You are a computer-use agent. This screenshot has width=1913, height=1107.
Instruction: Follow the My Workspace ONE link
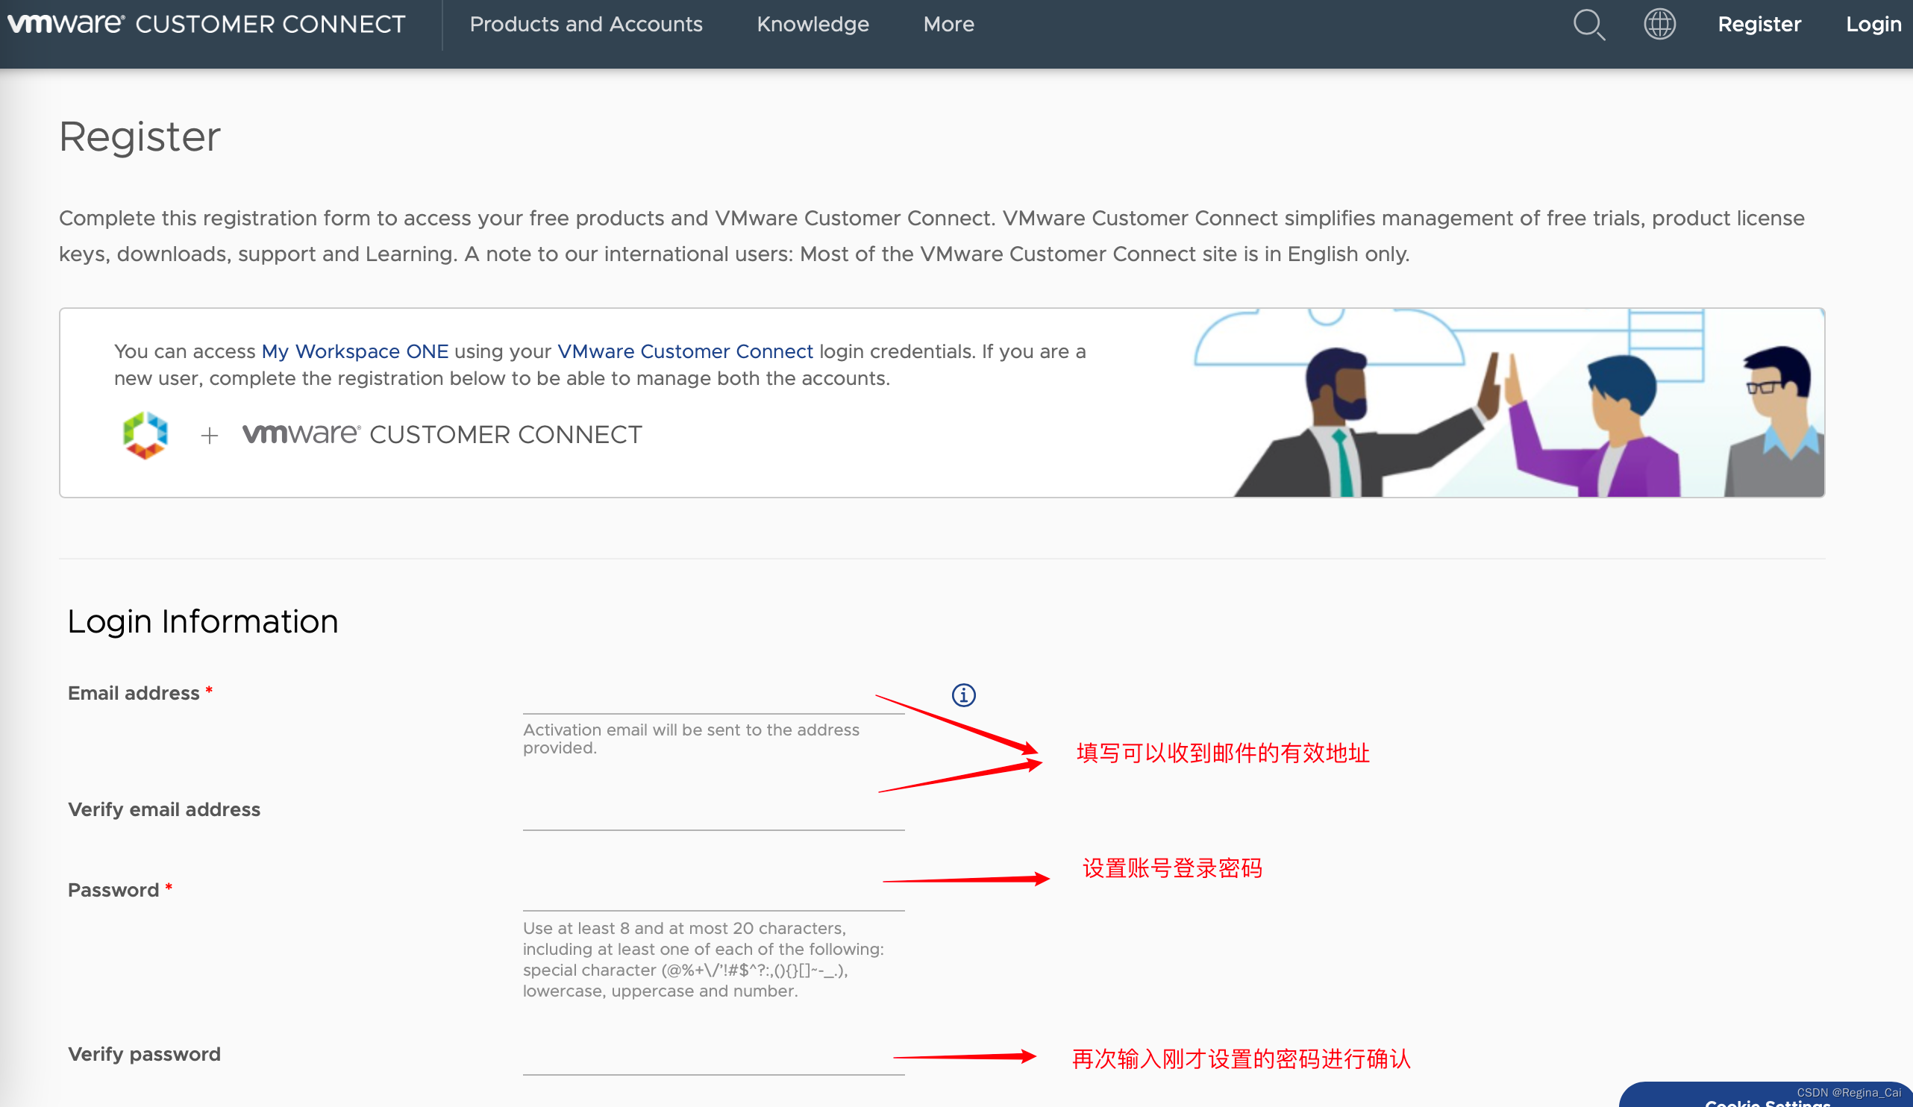[x=354, y=351]
